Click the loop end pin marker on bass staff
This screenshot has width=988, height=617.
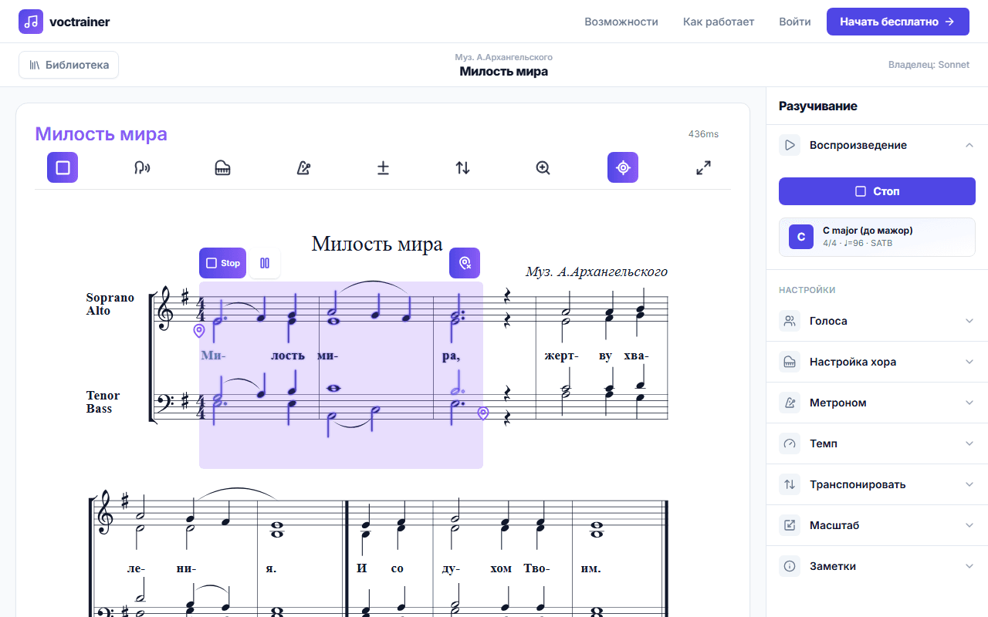click(483, 413)
